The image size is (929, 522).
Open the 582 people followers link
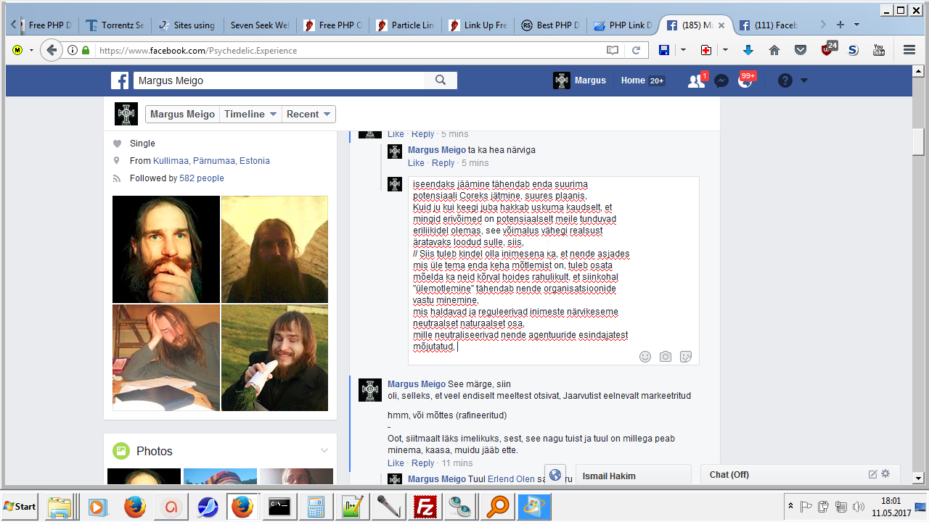pos(202,178)
